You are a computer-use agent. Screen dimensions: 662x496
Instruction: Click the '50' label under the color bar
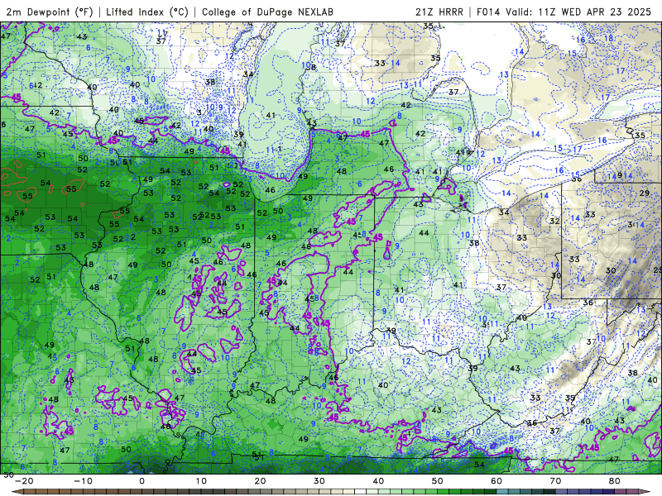pos(438,481)
